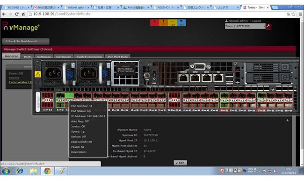The image size is (304, 180).
Task: Reload the page with the refresh icon
Action: point(17,14)
